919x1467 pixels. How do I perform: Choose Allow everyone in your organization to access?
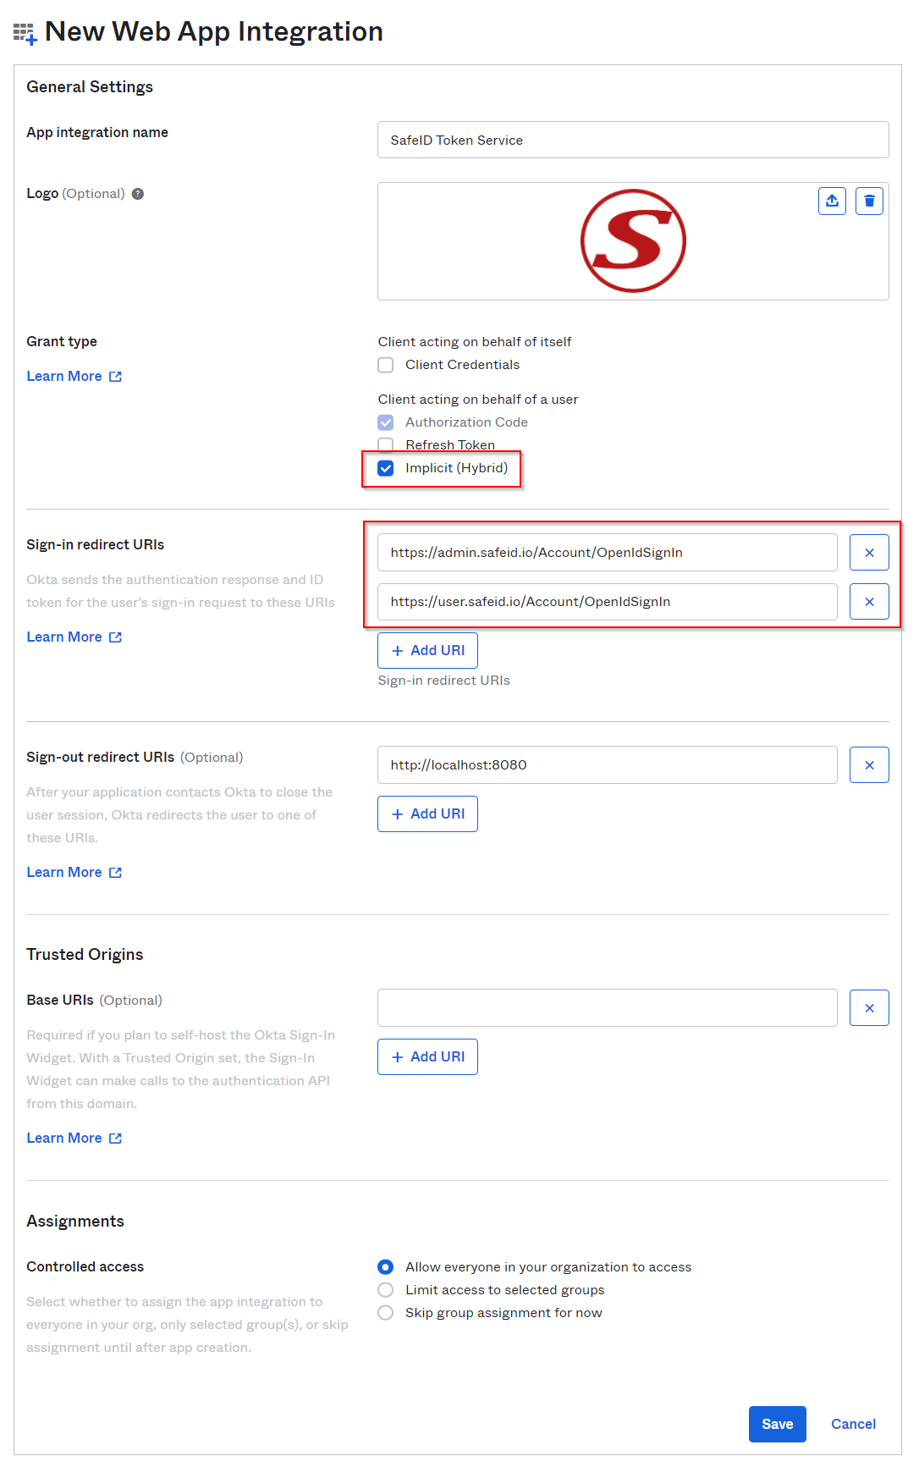pos(386,1267)
